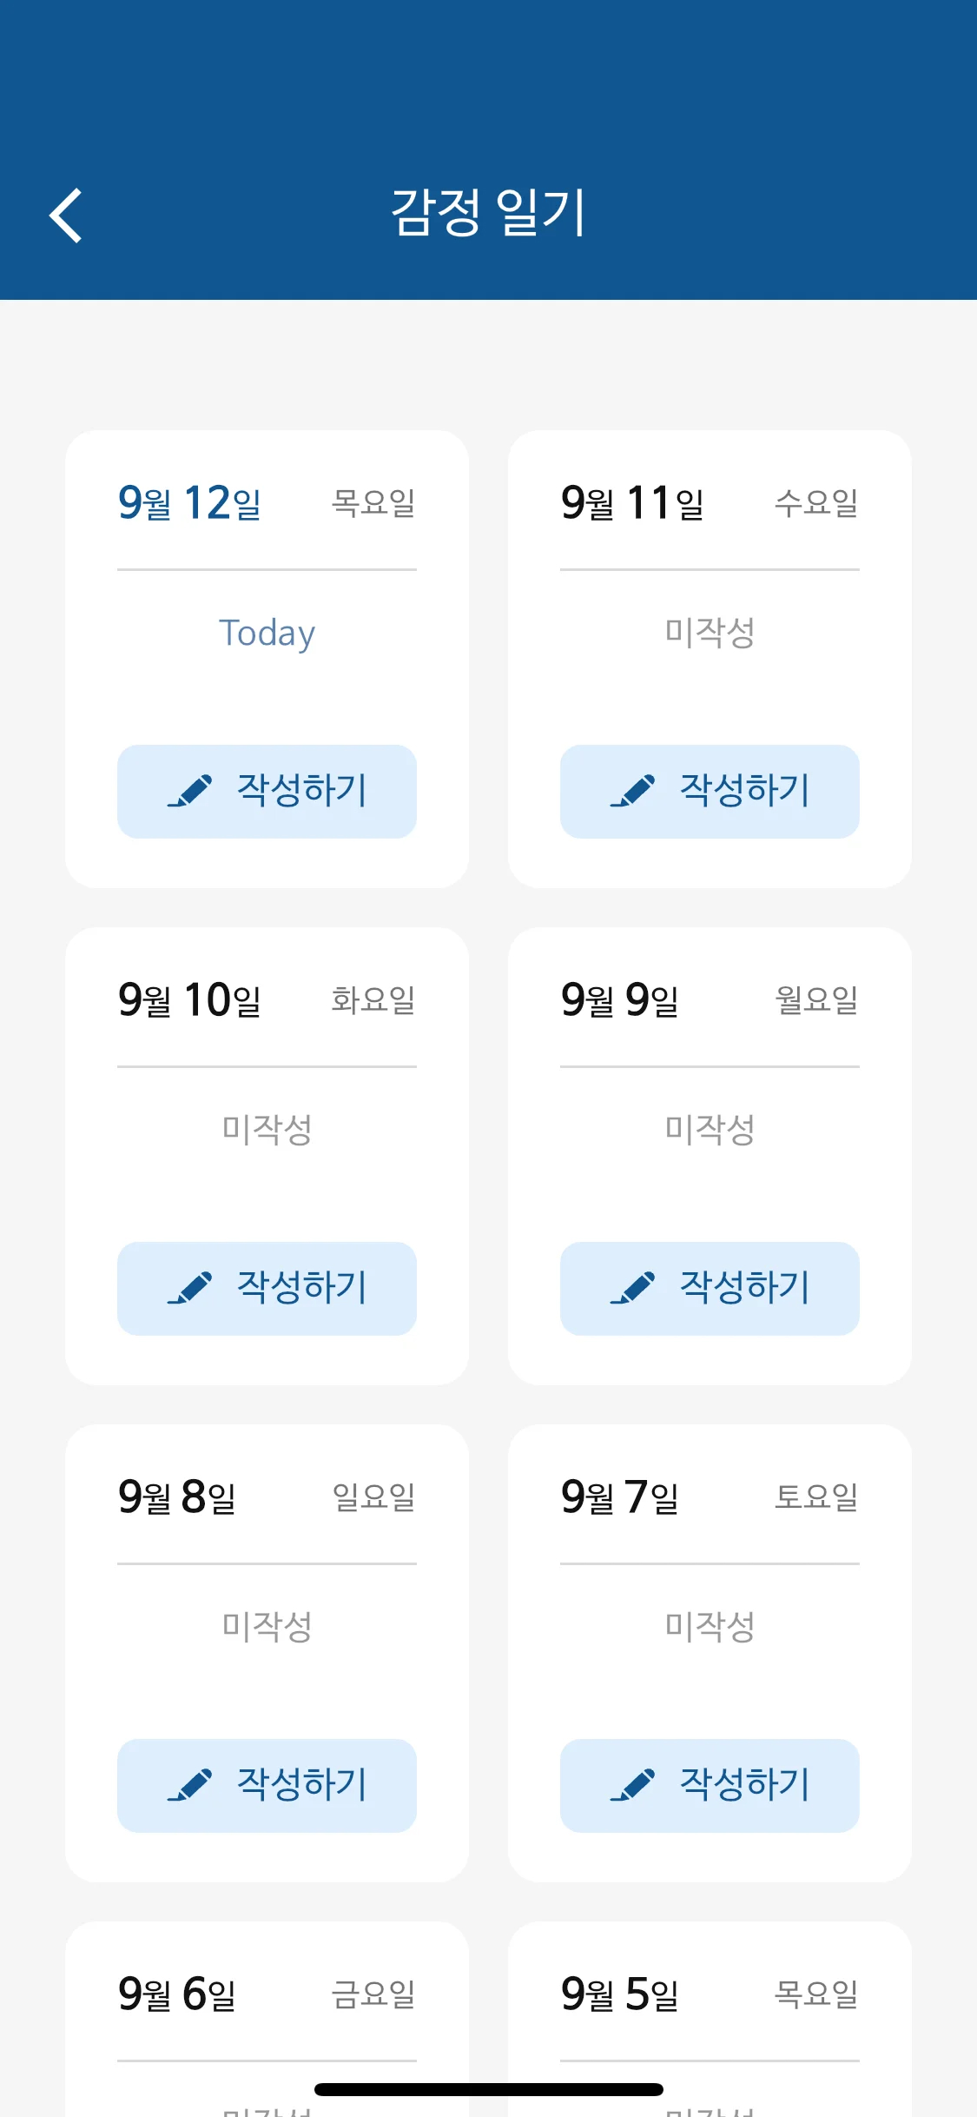Screen dimensions: 977x2117
Task: Click pencil icon on 9월 10일 card
Action: coord(190,1288)
